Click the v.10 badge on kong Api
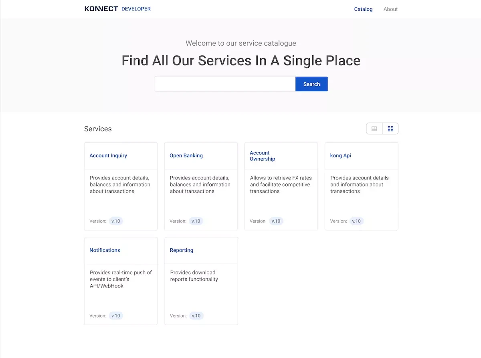481x358 pixels. pos(356,221)
